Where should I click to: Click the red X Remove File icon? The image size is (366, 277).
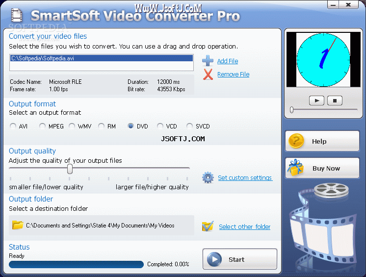click(208, 74)
